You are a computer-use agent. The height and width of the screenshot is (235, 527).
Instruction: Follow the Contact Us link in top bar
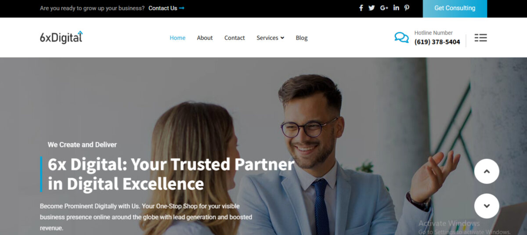coord(163,8)
